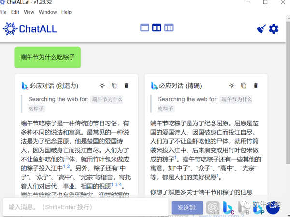Click the 发送到 send button
The width and height of the screenshot is (290, 217).
click(187, 207)
